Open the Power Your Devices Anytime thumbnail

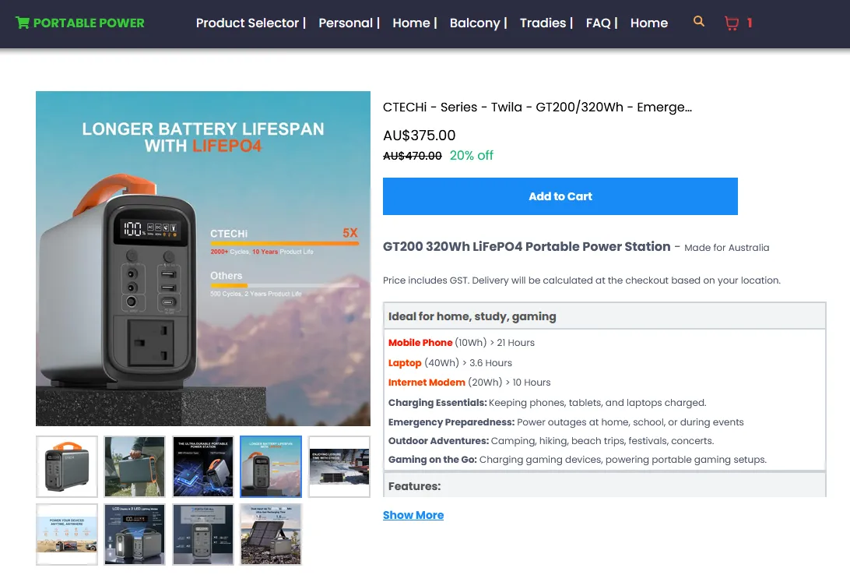[67, 534]
